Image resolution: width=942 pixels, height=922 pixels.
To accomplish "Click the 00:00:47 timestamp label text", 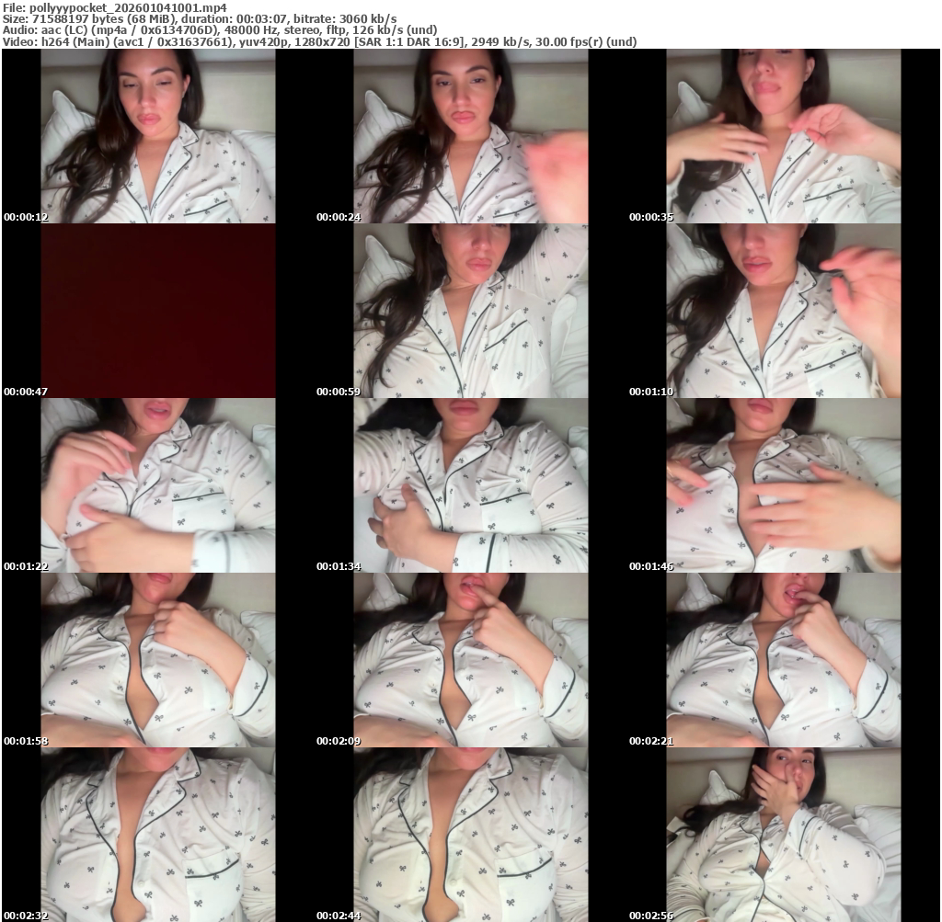I will (x=26, y=392).
